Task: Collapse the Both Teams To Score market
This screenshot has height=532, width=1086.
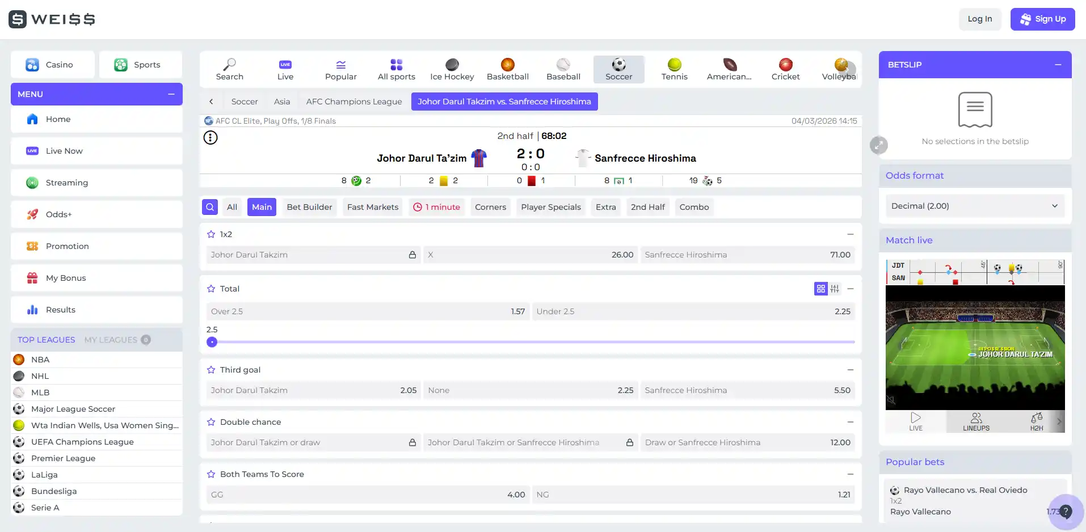Action: pos(850,474)
